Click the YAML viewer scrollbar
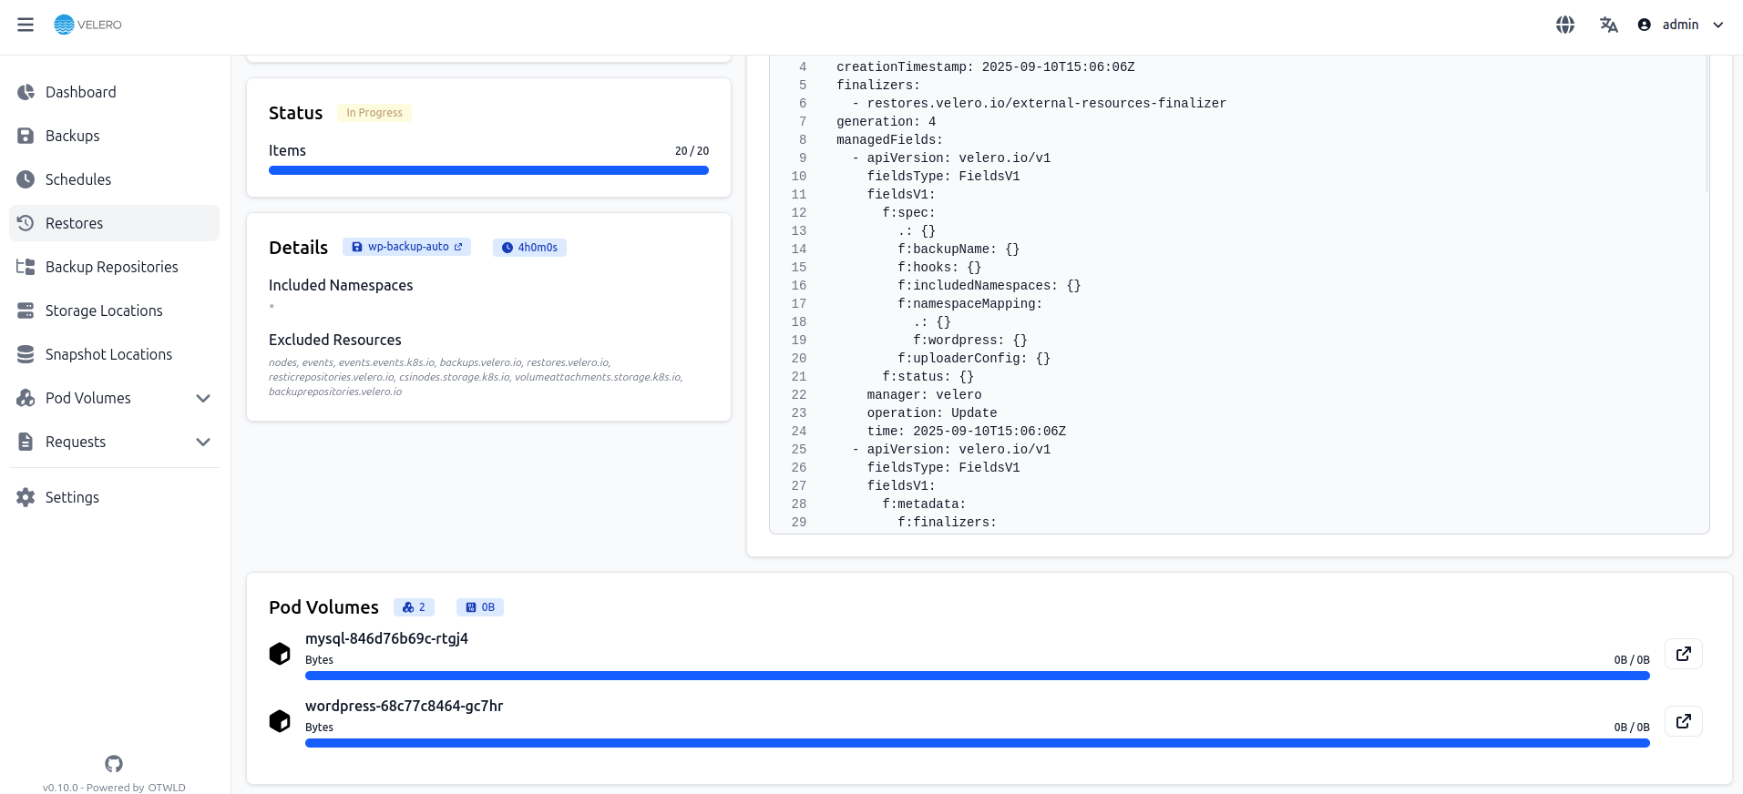The image size is (1743, 794). pos(1707,123)
